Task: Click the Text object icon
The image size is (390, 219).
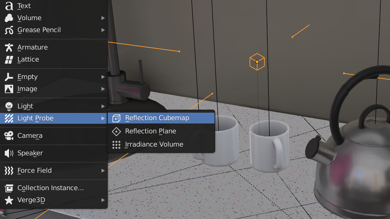Action: pos(9,6)
